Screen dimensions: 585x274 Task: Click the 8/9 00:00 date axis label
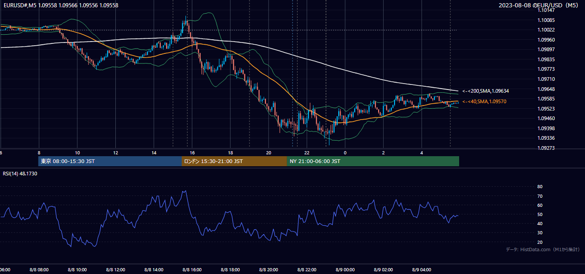[345, 270]
